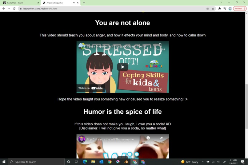Viewport: 248px width, 165px height.
Task: Open Blender from the taskbar
Action: (126, 162)
